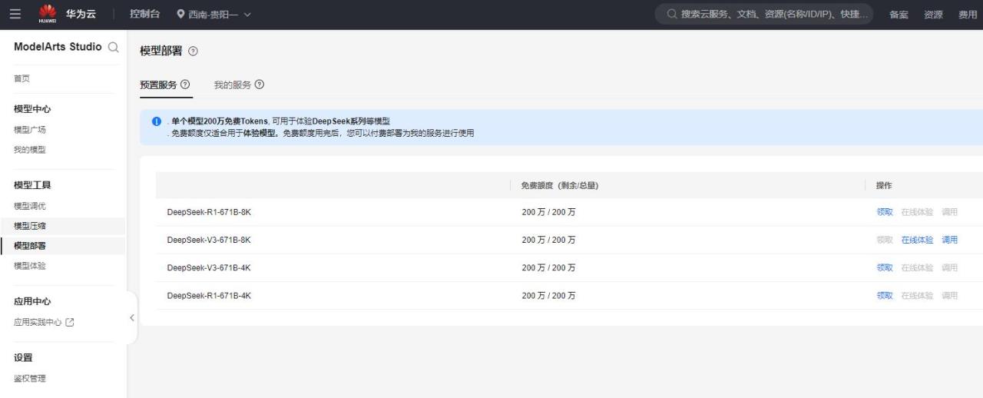Click the location pin icon beside 西南-贵阳一

(180, 15)
